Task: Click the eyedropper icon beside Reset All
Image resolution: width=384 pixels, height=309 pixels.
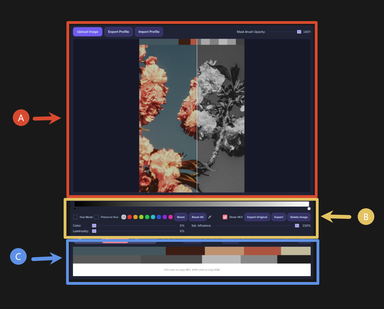Action: pyautogui.click(x=210, y=217)
